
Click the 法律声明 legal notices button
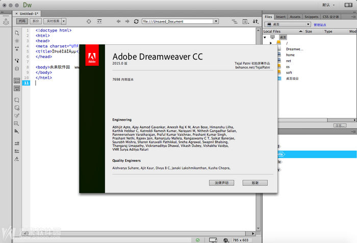coord(221,183)
